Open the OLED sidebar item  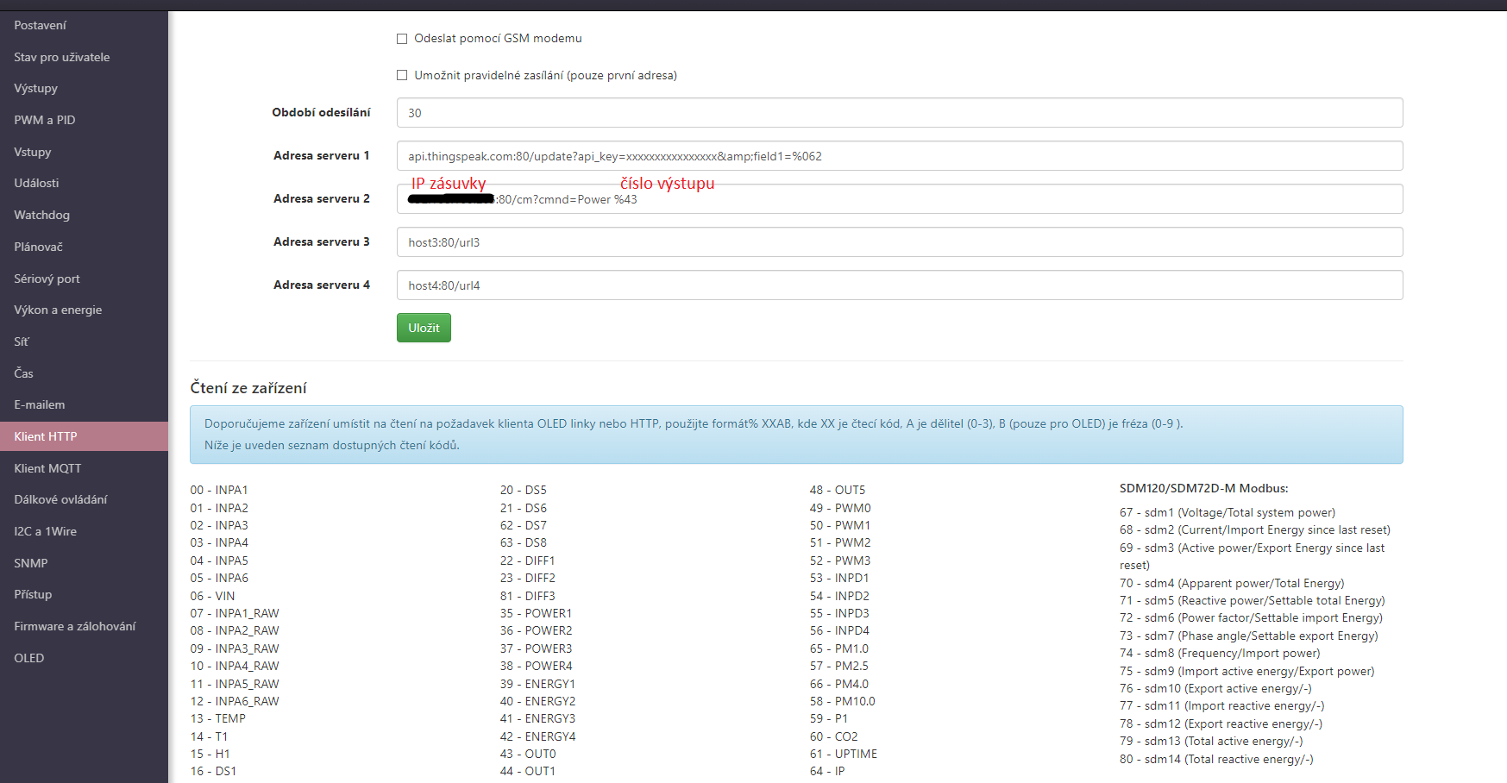click(x=29, y=658)
